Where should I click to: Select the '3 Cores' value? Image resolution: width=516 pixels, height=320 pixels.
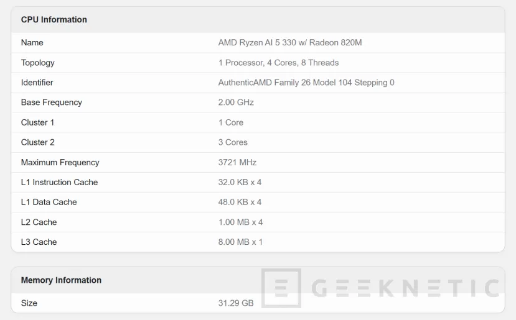pyautogui.click(x=233, y=142)
